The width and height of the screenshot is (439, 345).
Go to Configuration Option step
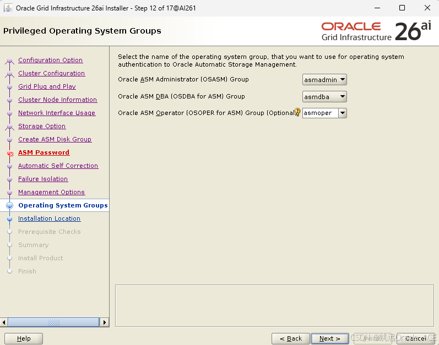(50, 60)
